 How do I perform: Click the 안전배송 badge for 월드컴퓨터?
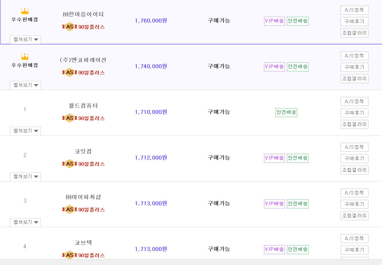coord(286,112)
